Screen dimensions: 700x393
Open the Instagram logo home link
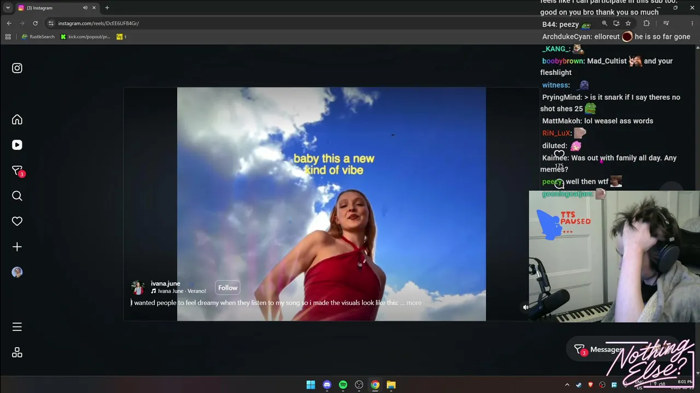click(x=17, y=68)
